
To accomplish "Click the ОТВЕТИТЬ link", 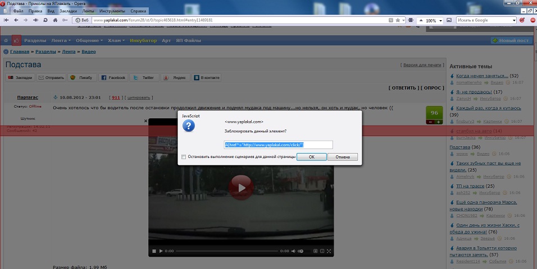I will [x=404, y=88].
